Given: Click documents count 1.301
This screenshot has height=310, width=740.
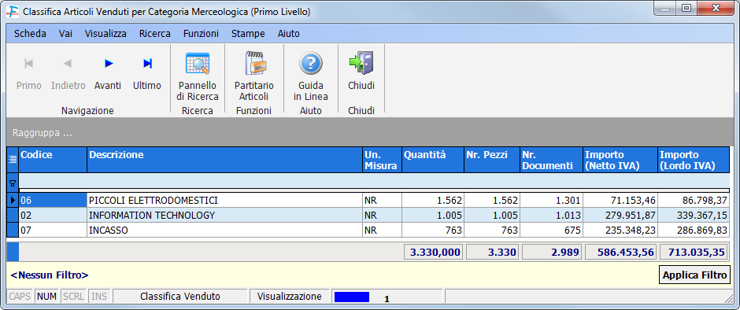Looking at the screenshot, I should [551, 201].
